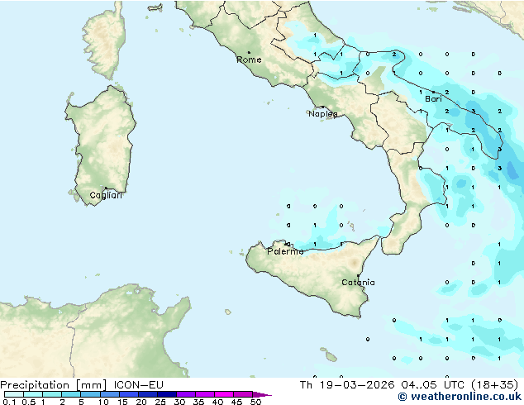Select the Naples city label

point(323,114)
